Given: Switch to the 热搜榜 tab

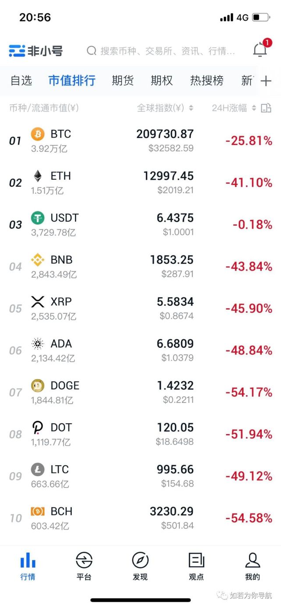Looking at the screenshot, I should click(206, 81).
